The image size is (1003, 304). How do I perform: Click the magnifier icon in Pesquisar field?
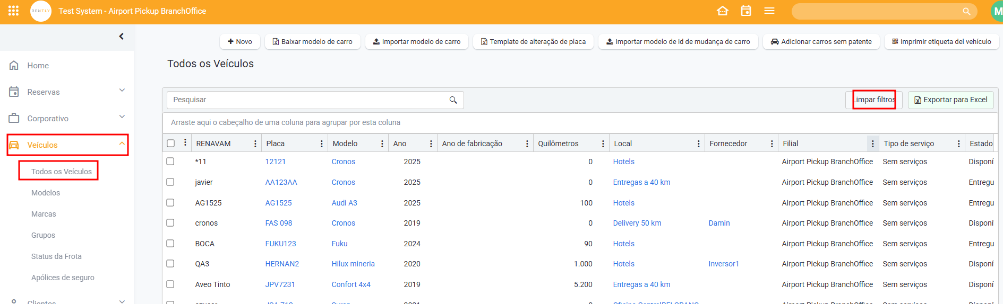coord(453,100)
